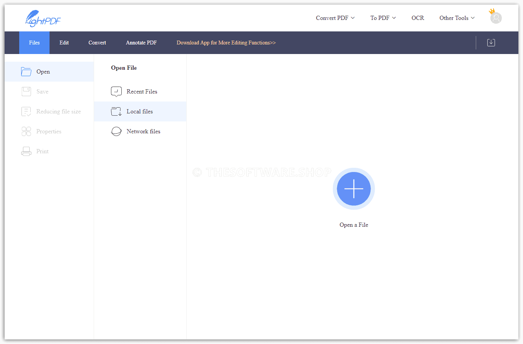Select Properties in the sidebar
Image resolution: width=523 pixels, height=344 pixels.
(49, 131)
